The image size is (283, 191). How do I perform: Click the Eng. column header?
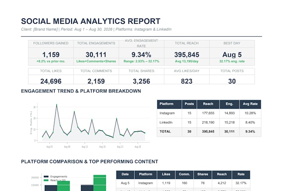point(229,104)
